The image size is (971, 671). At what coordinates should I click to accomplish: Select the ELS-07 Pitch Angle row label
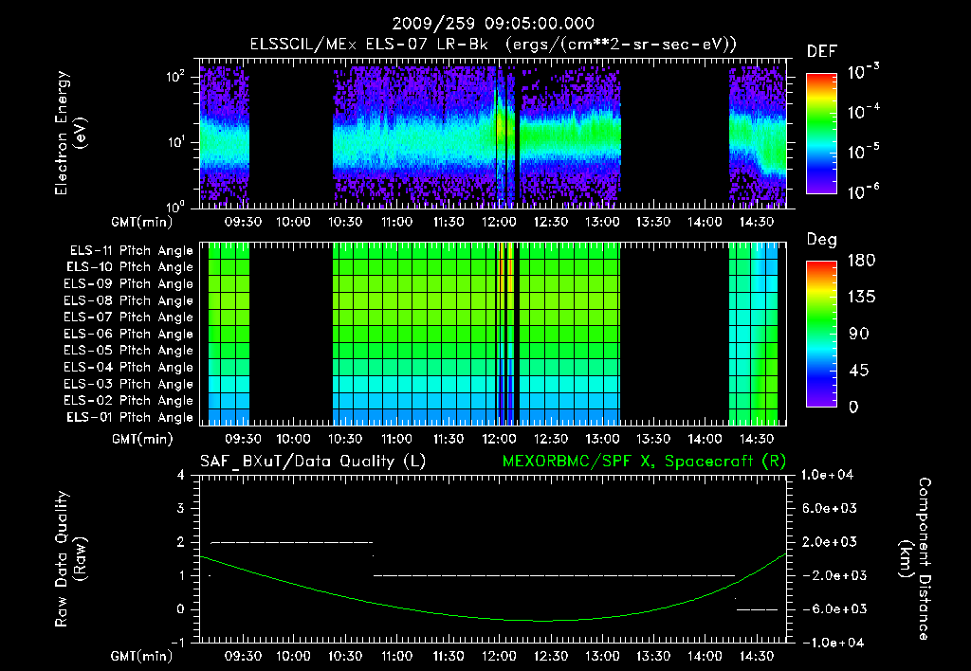coord(129,317)
